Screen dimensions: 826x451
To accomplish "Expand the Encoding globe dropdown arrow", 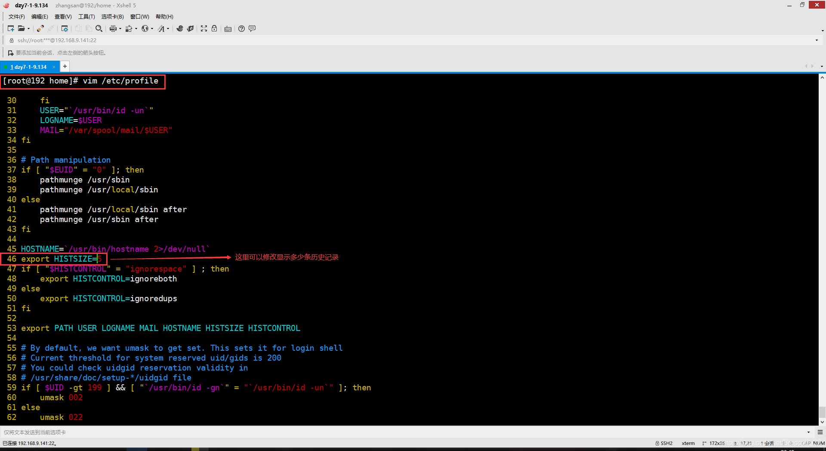I will tap(152, 29).
